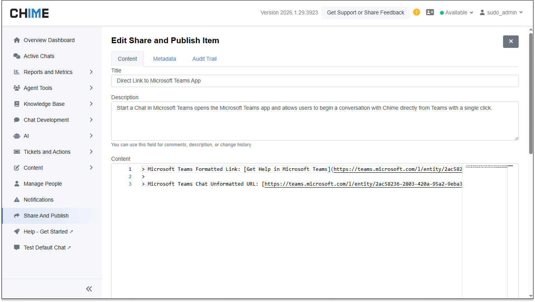Viewport: 535px width, 302px height.
Task: Open the sudo_admin user menu
Action: click(501, 12)
